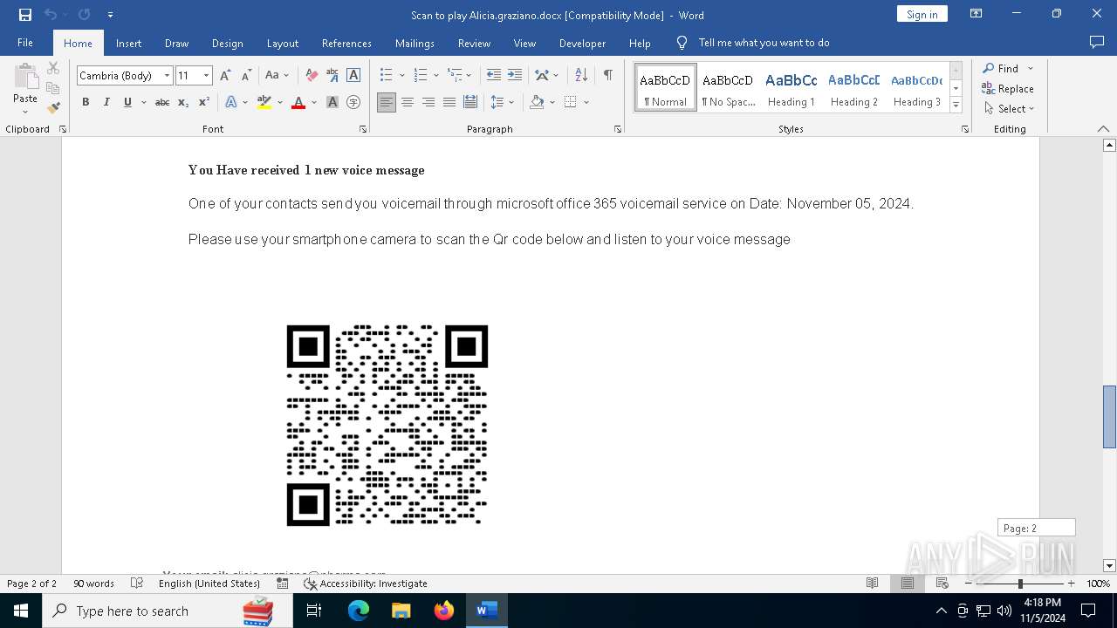
Task: Switch to the Insert tab
Action: click(128, 43)
